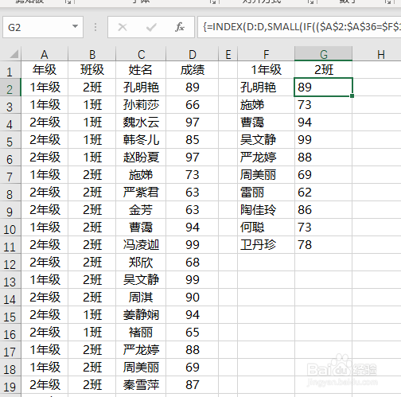Select row 12 header
Image resolution: width=401 pixels, height=397 pixels.
[10, 263]
